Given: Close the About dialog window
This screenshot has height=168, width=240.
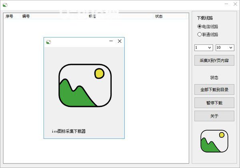Looking at the screenshot, I should click(x=120, y=41).
